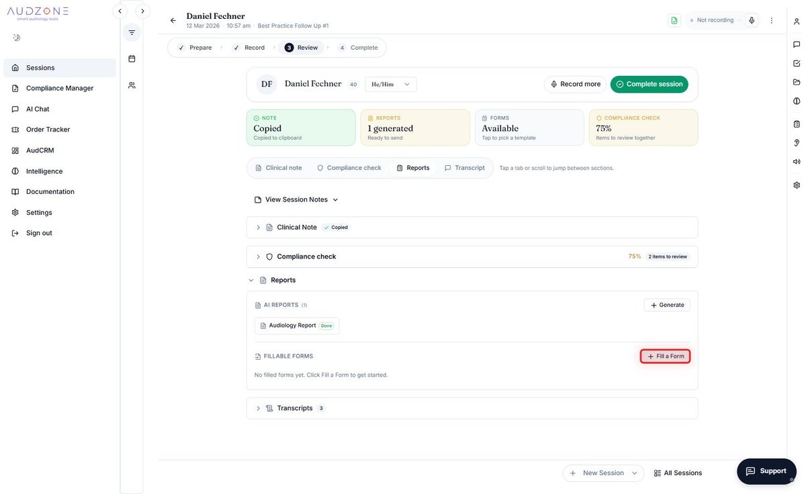Open Intelligence in the sidebar
Viewport: 806px width, 494px height.
click(60, 171)
